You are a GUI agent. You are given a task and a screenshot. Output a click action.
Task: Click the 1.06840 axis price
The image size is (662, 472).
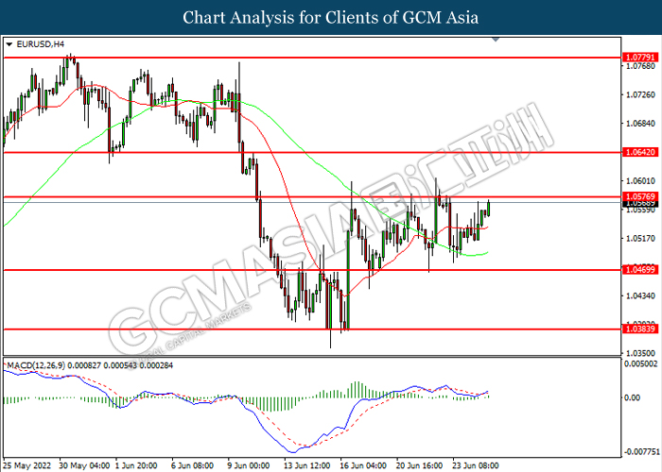click(641, 124)
